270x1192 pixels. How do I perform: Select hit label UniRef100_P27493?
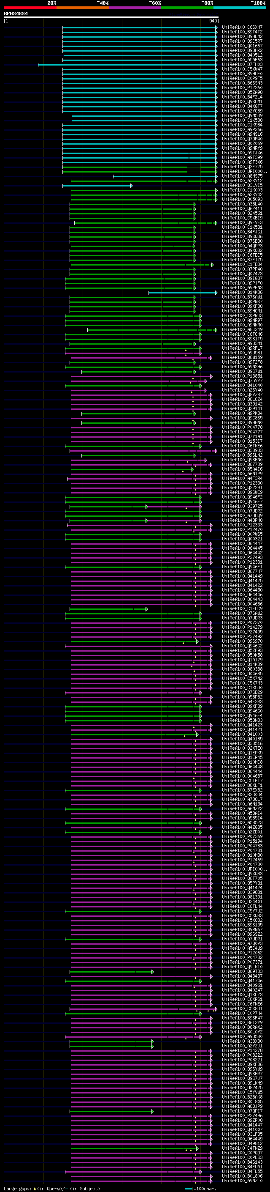tap(242, 558)
